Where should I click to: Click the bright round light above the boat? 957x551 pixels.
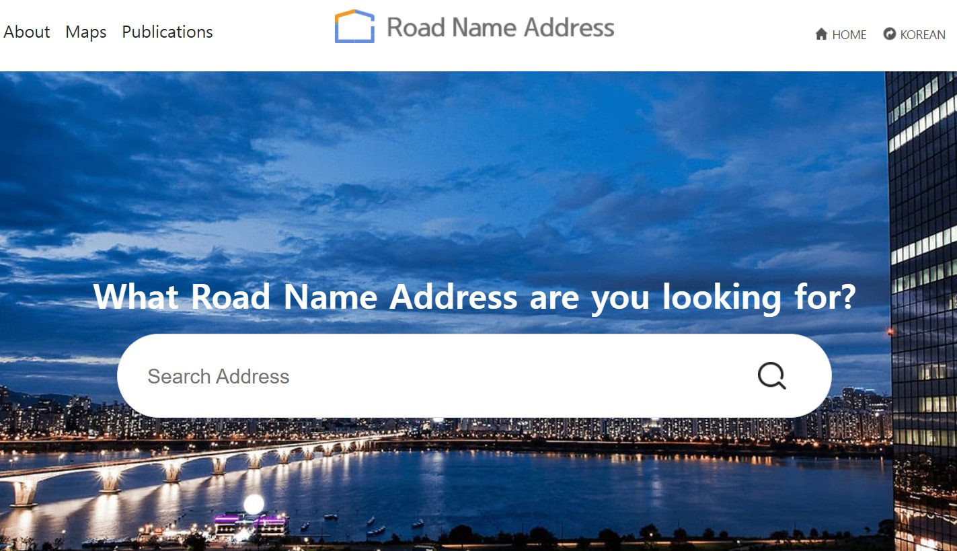tap(254, 504)
